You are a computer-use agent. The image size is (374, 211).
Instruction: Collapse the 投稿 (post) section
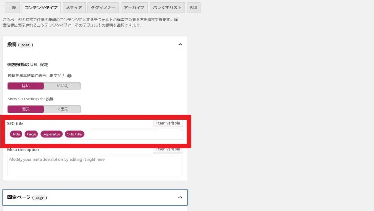pos(180,44)
